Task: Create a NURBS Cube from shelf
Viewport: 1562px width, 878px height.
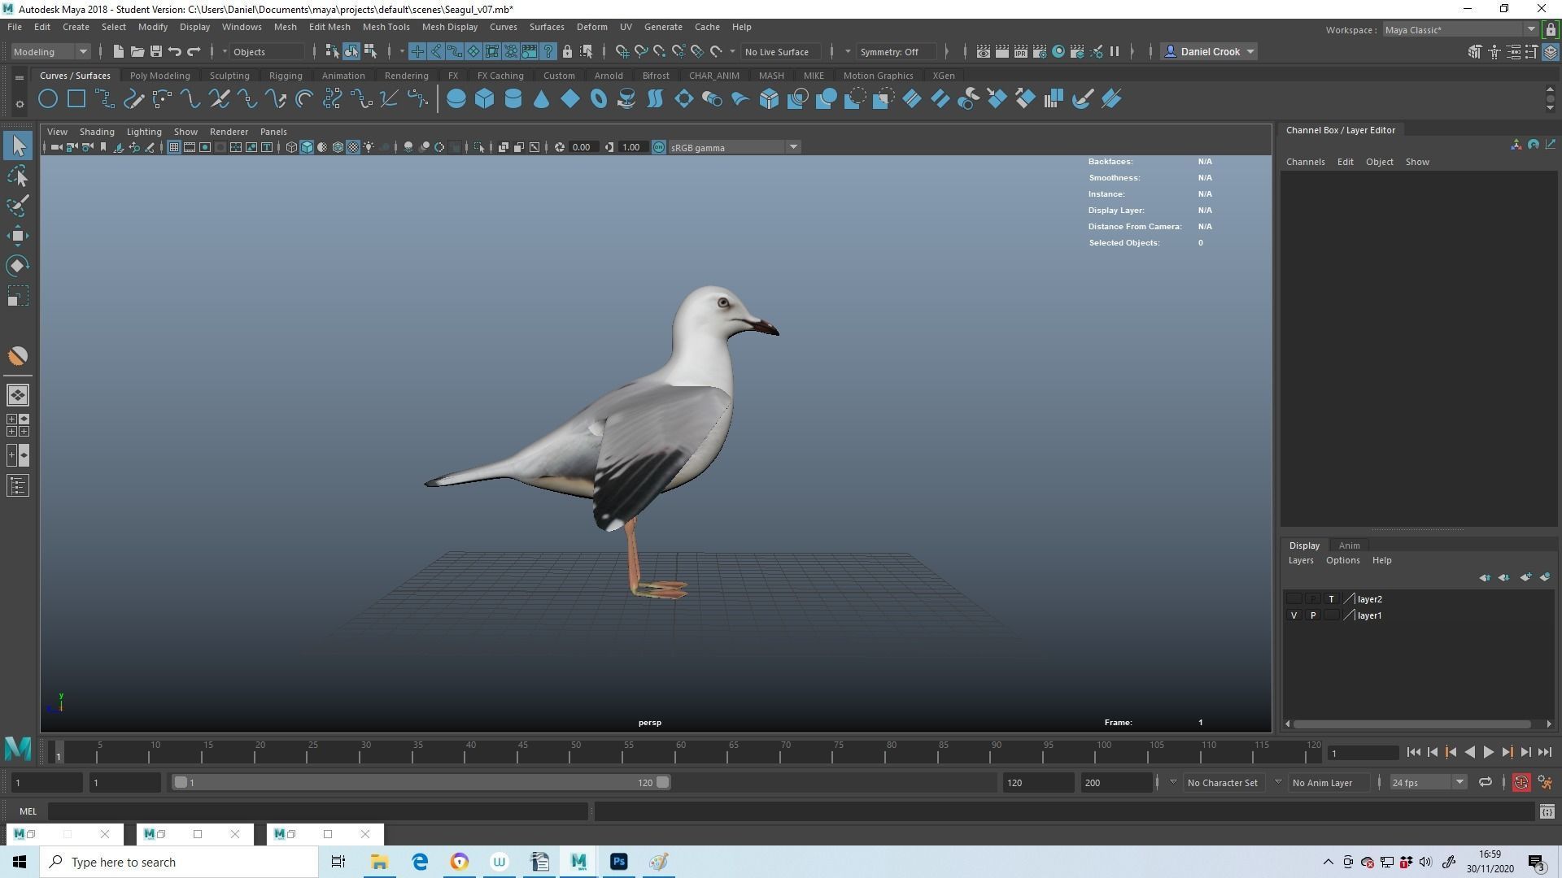Action: click(x=485, y=99)
